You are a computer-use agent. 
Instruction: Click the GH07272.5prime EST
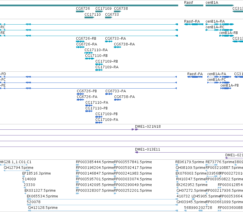click(177, 193)
